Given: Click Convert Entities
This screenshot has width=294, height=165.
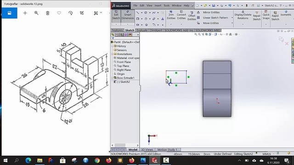Looking at the screenshot, I should (181, 15).
